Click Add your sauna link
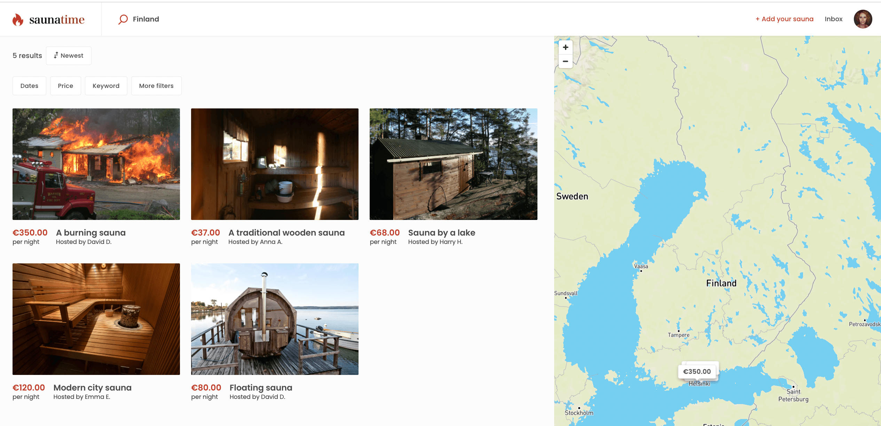 point(784,19)
